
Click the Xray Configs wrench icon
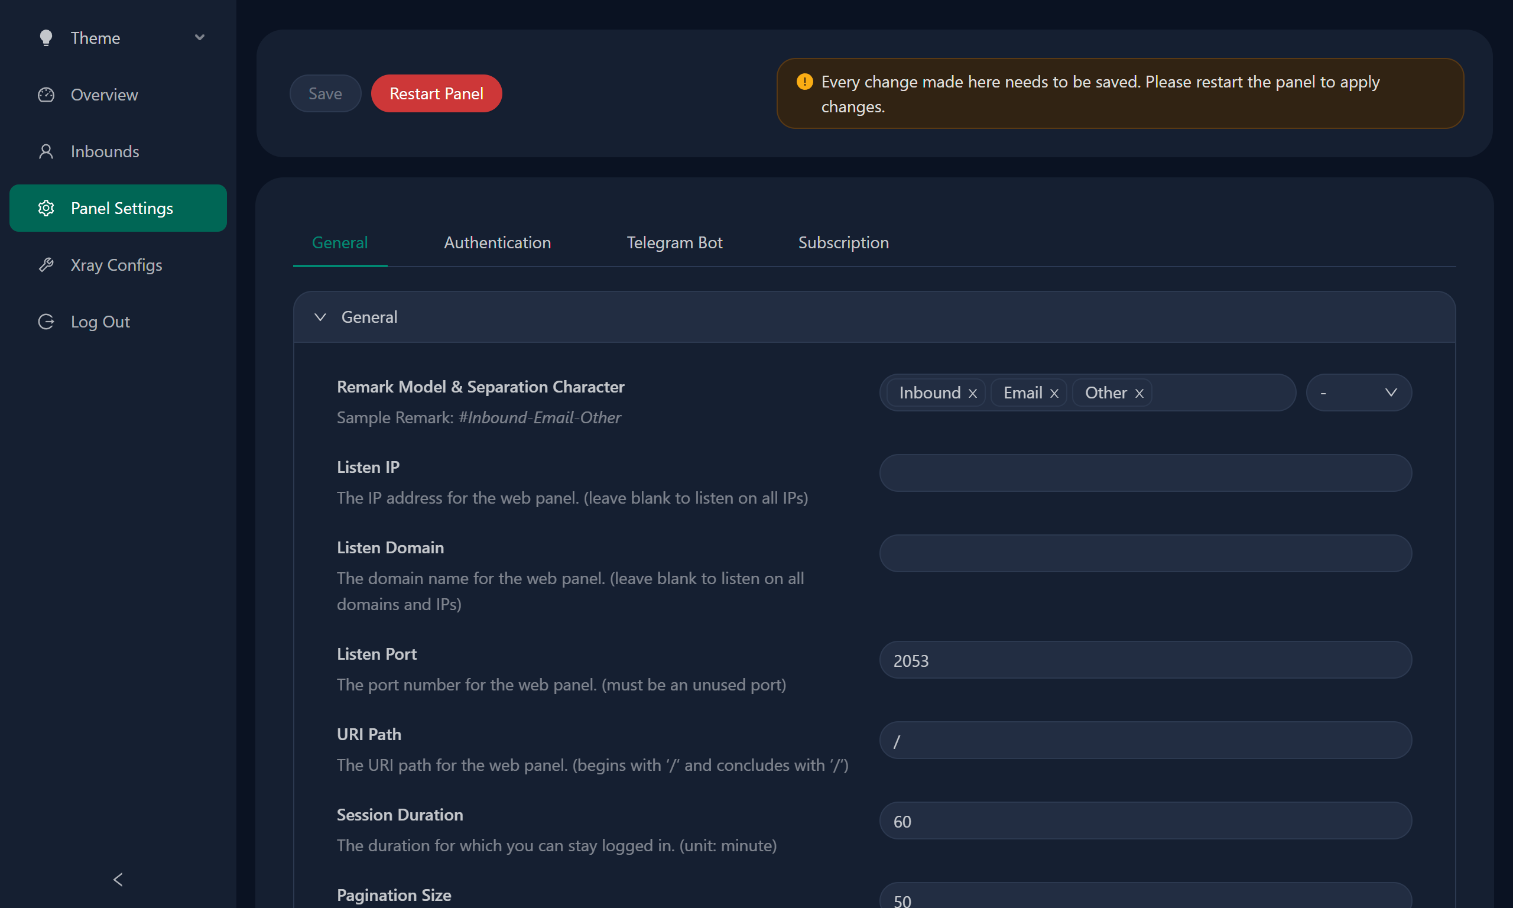46,265
